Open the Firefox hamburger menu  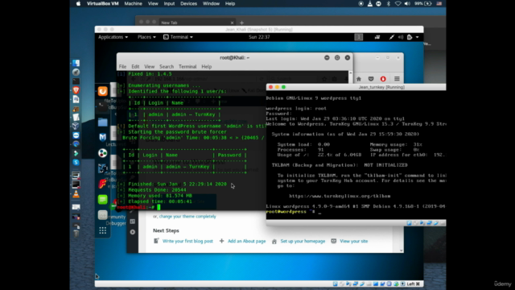point(397,79)
